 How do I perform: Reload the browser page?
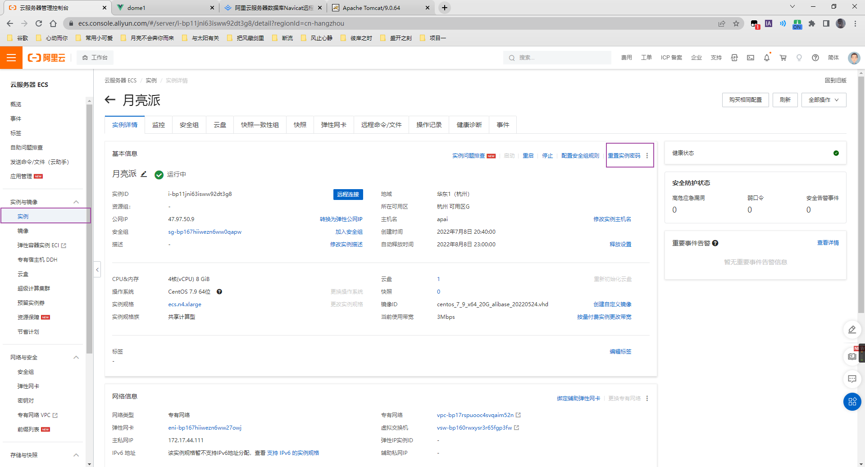click(39, 23)
